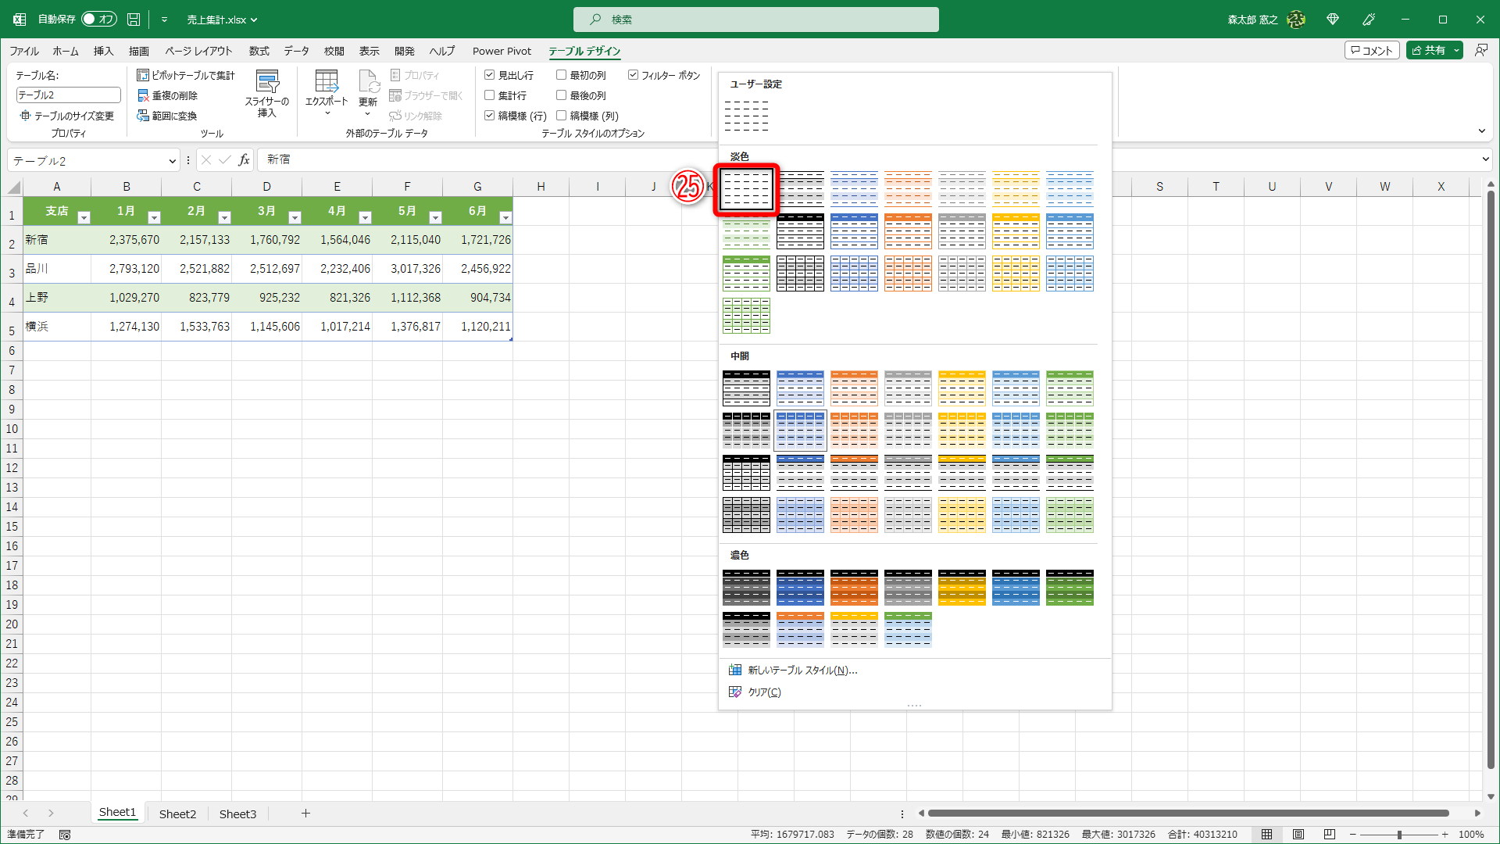Screen dimensions: 1500x844
Task: Turn on the AutoSave (自動保存) toggle
Action: coord(98,20)
